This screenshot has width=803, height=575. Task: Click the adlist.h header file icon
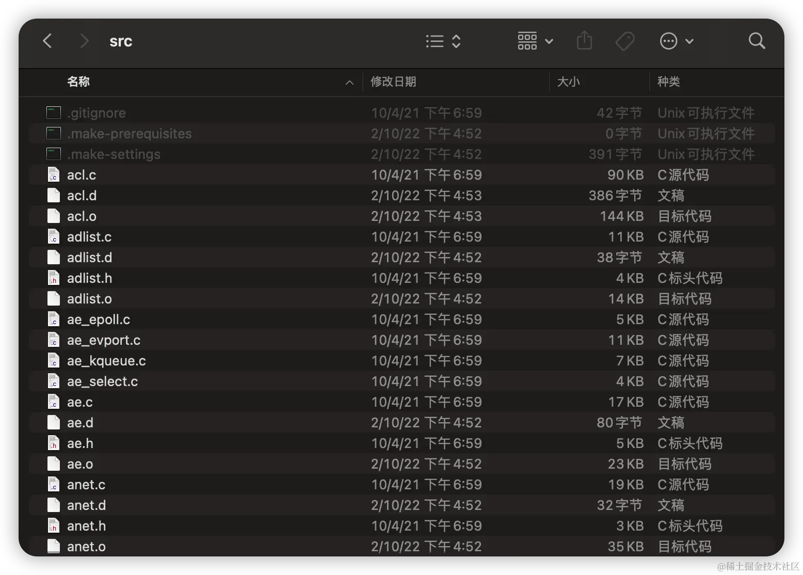click(54, 278)
